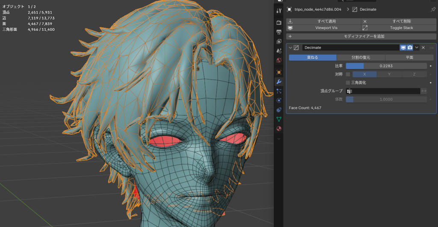Open the World properties tab
Image resolution: width=438 pixels, height=227 pixels.
pos(279,60)
